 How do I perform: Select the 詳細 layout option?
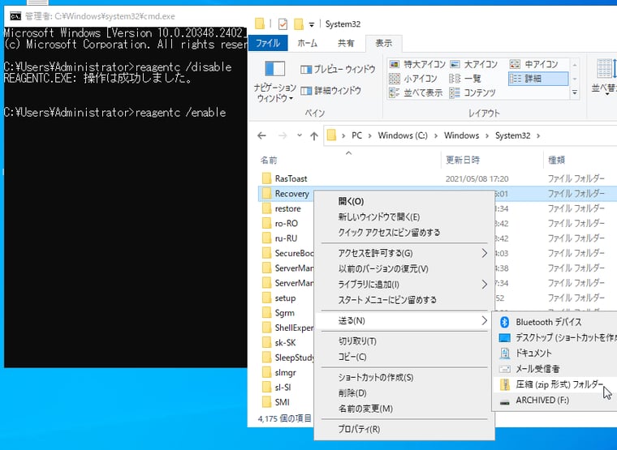(538, 79)
